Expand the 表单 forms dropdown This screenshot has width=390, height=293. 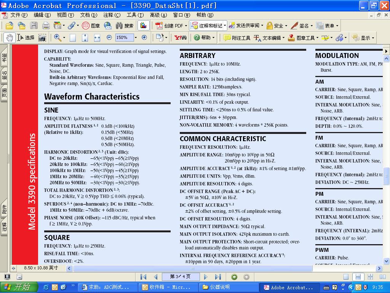[x=337, y=26]
